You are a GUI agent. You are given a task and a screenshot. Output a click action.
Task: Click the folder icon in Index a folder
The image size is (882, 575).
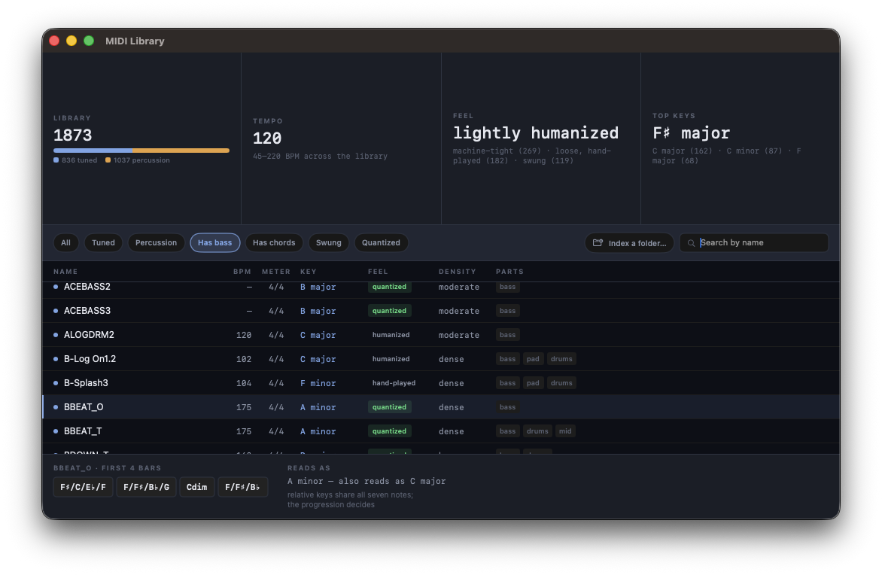point(598,242)
